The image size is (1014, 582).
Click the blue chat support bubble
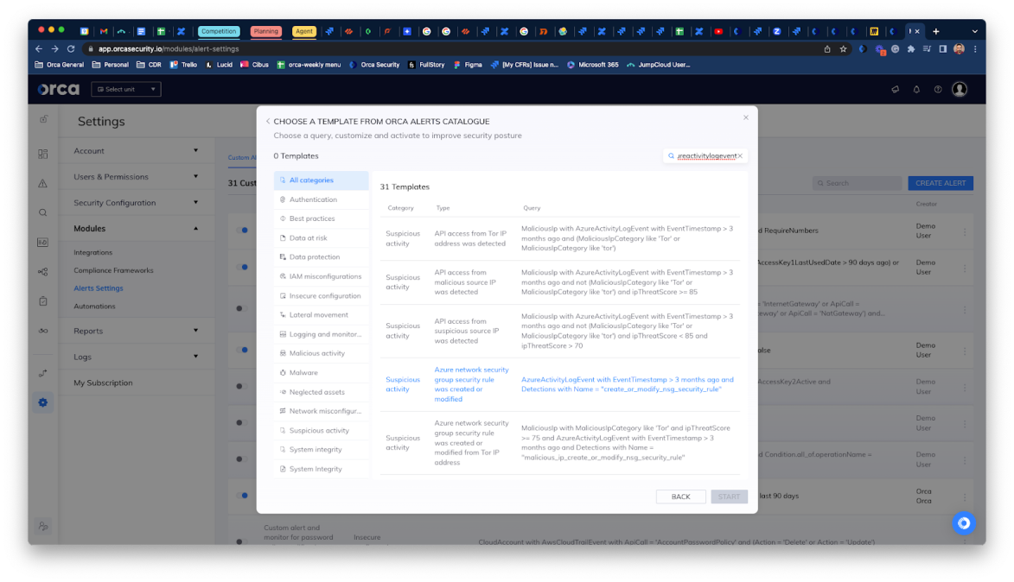tap(964, 523)
